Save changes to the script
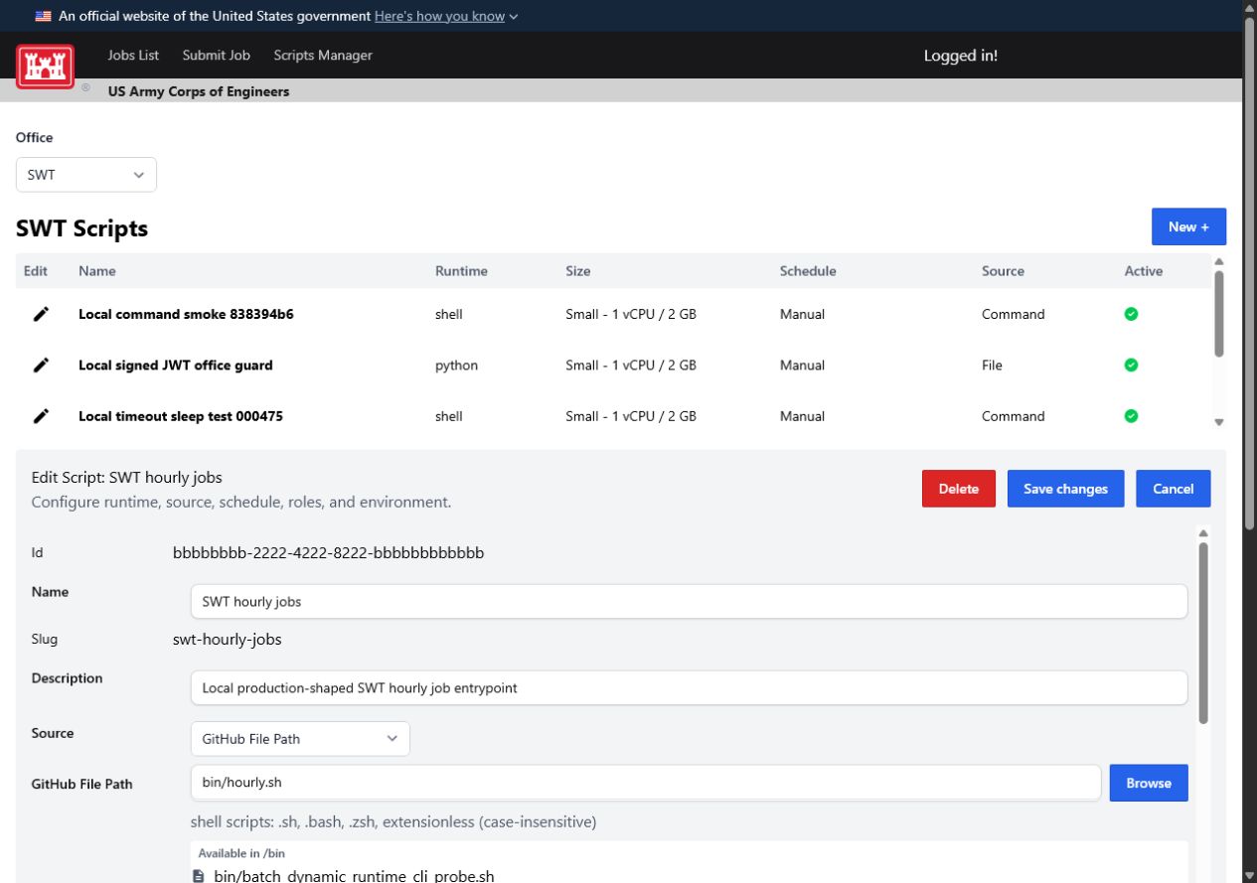1257x883 pixels. [x=1065, y=489]
